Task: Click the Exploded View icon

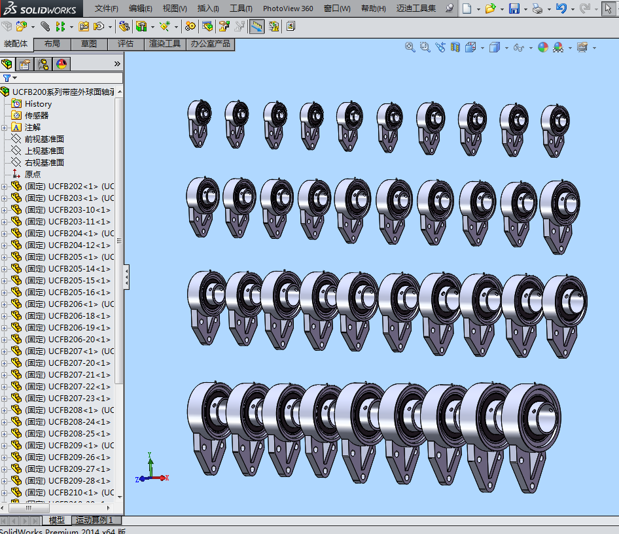Action: (x=224, y=26)
